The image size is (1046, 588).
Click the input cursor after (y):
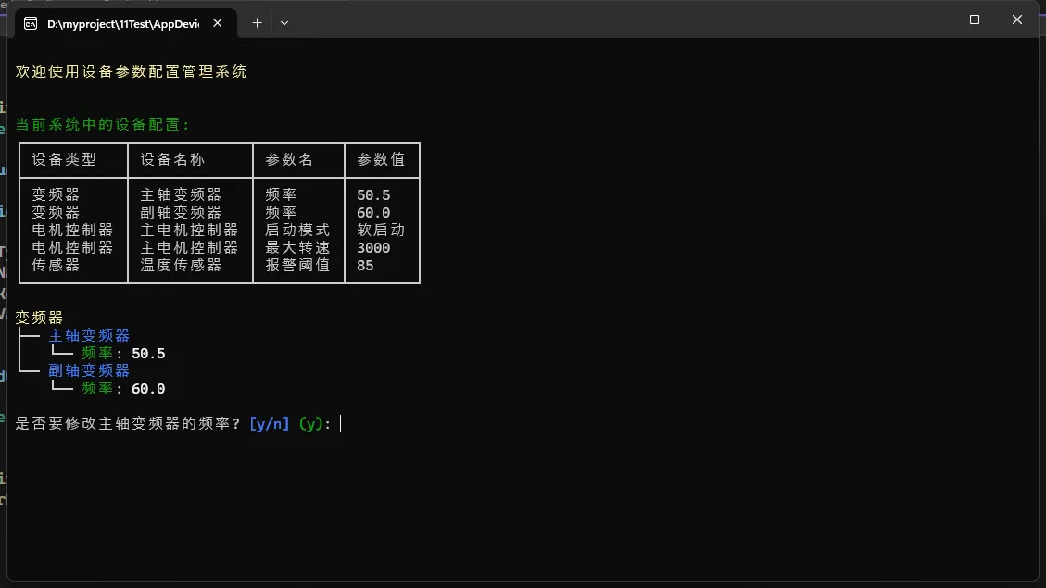click(342, 424)
